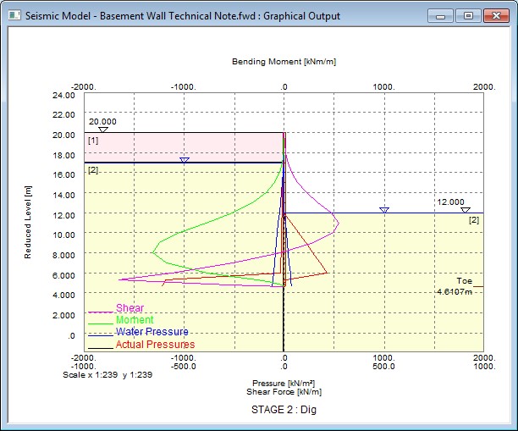518x431 pixels.
Task: Select the Actual Pressures legend entry
Action: 155,344
